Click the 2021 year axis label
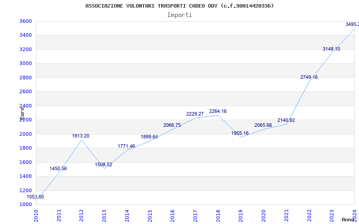This screenshot has height=224, width=359. coord(286,216)
